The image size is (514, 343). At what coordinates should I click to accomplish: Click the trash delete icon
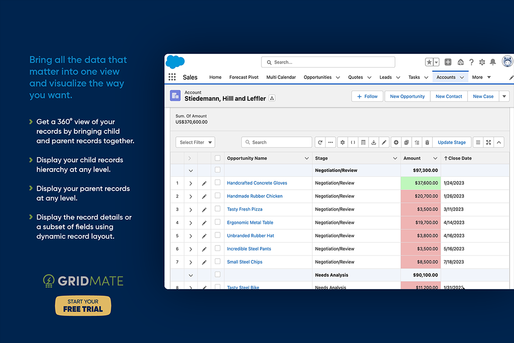(427, 143)
